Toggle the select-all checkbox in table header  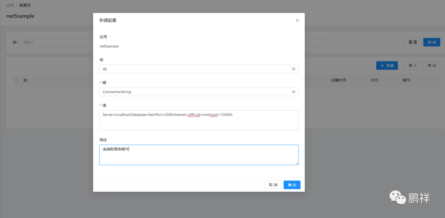coord(17,80)
